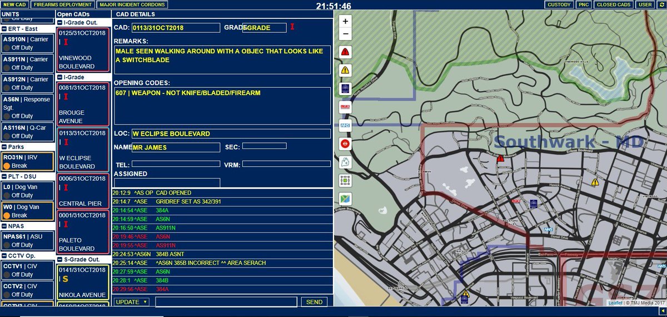Click the NAME field MR JAMES
This screenshot has width=667, height=317.
click(176, 147)
